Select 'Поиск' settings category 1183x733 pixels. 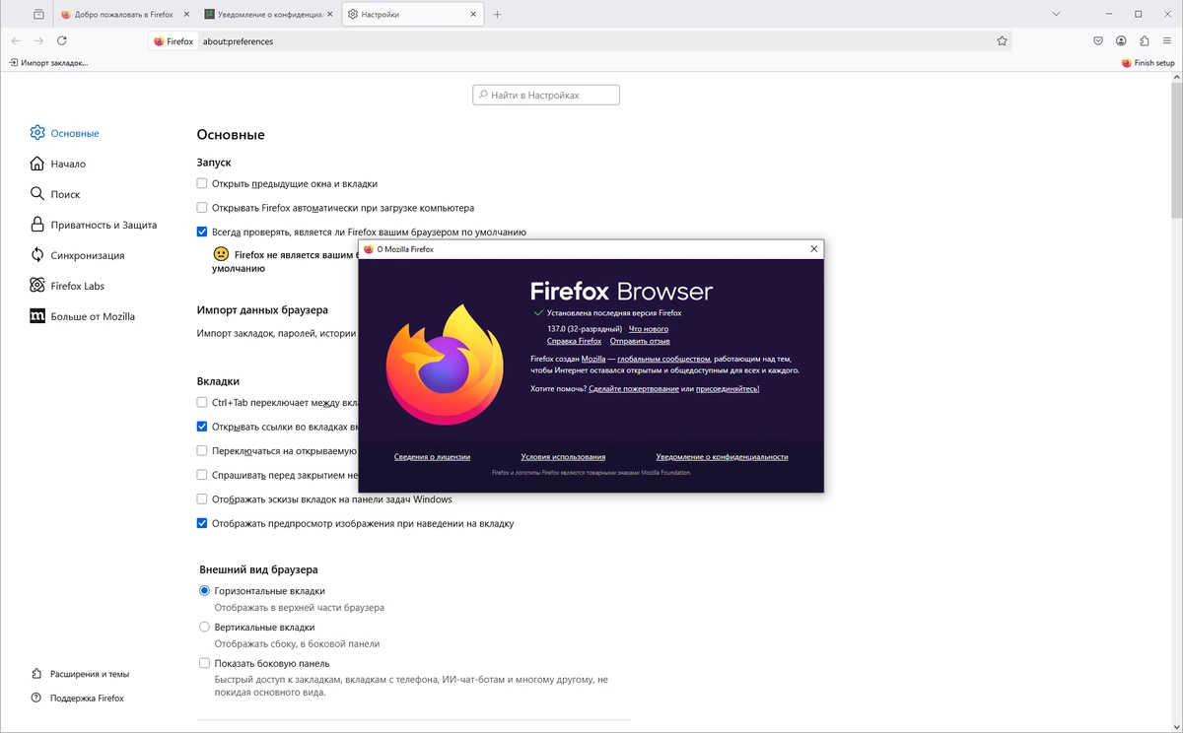[55, 194]
